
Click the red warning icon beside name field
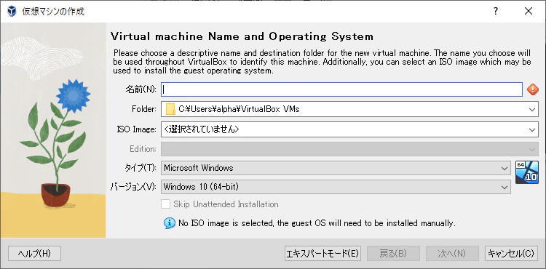coord(532,89)
